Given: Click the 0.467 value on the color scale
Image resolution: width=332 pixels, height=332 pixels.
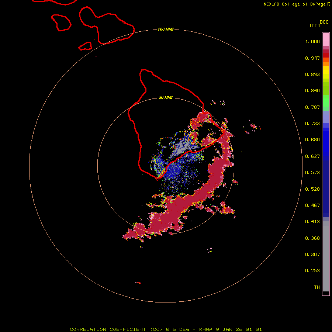Looking at the screenshot, I should point(312,205).
